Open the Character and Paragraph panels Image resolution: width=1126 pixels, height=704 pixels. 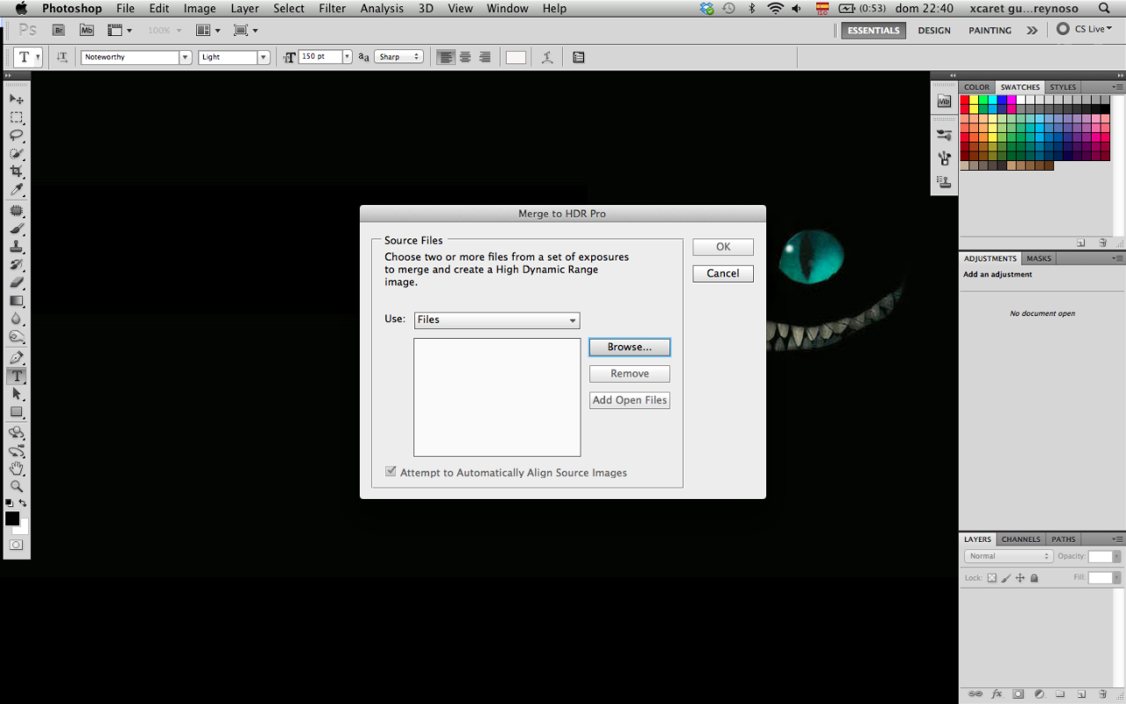tap(578, 57)
